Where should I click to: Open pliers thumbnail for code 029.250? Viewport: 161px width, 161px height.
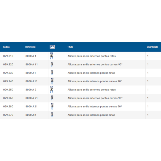coord(52,90)
